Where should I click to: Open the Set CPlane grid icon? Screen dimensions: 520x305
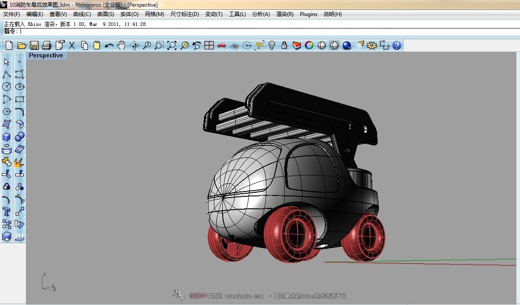tap(234, 46)
